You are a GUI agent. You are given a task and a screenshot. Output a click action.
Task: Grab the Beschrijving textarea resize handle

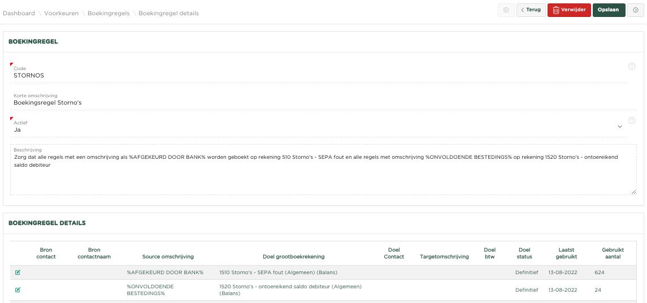coord(633,192)
